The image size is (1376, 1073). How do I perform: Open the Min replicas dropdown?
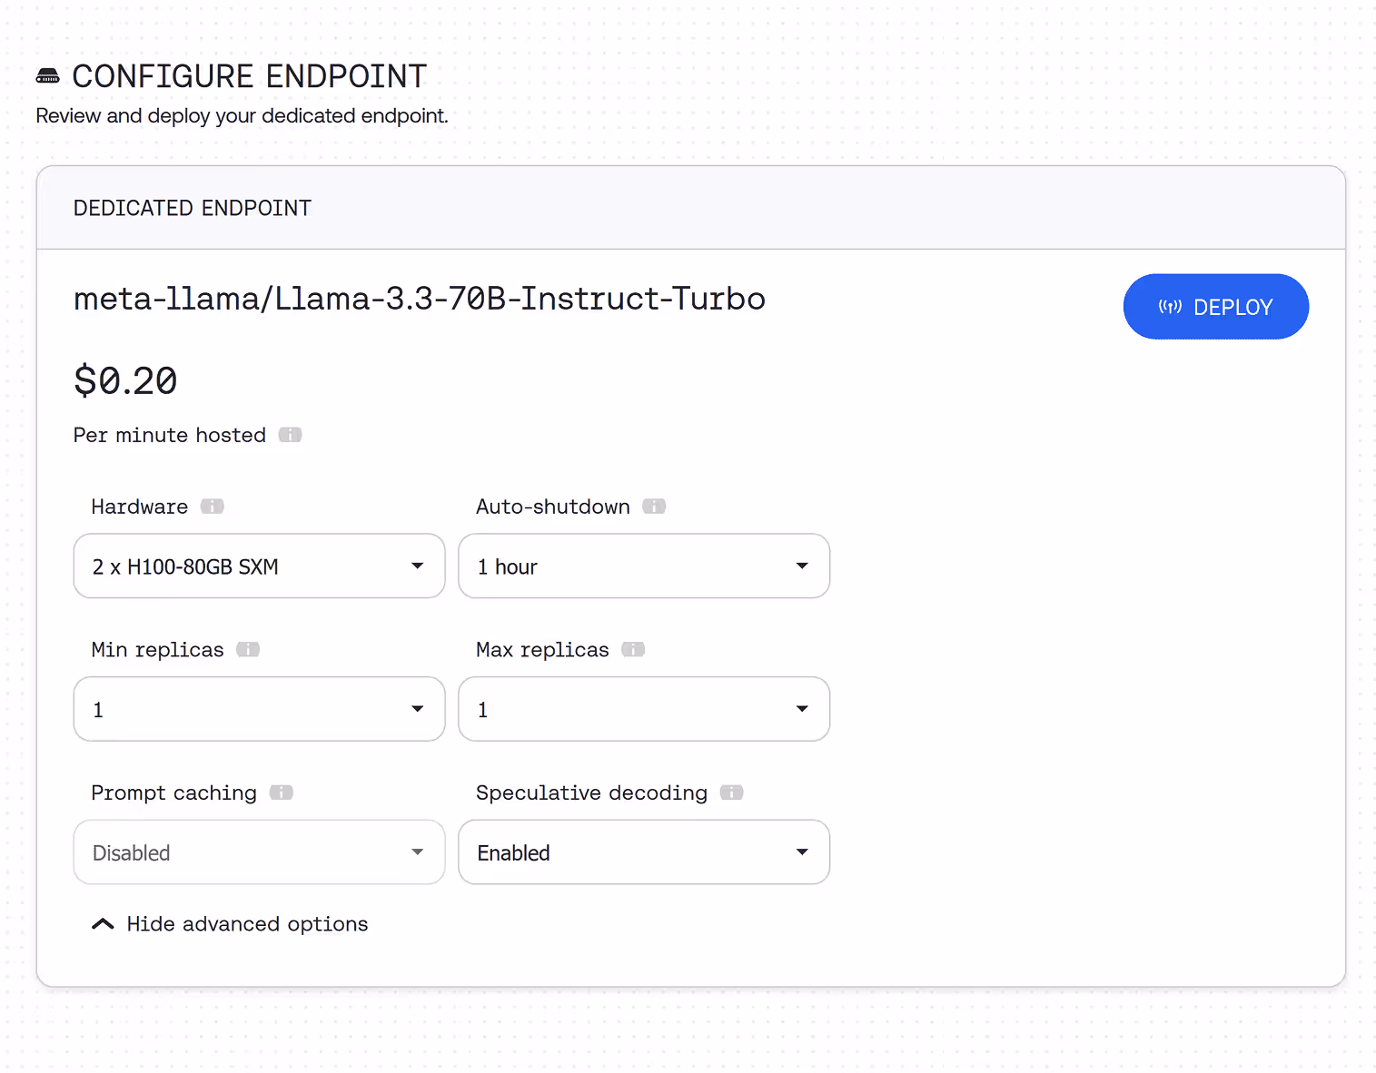[259, 709]
